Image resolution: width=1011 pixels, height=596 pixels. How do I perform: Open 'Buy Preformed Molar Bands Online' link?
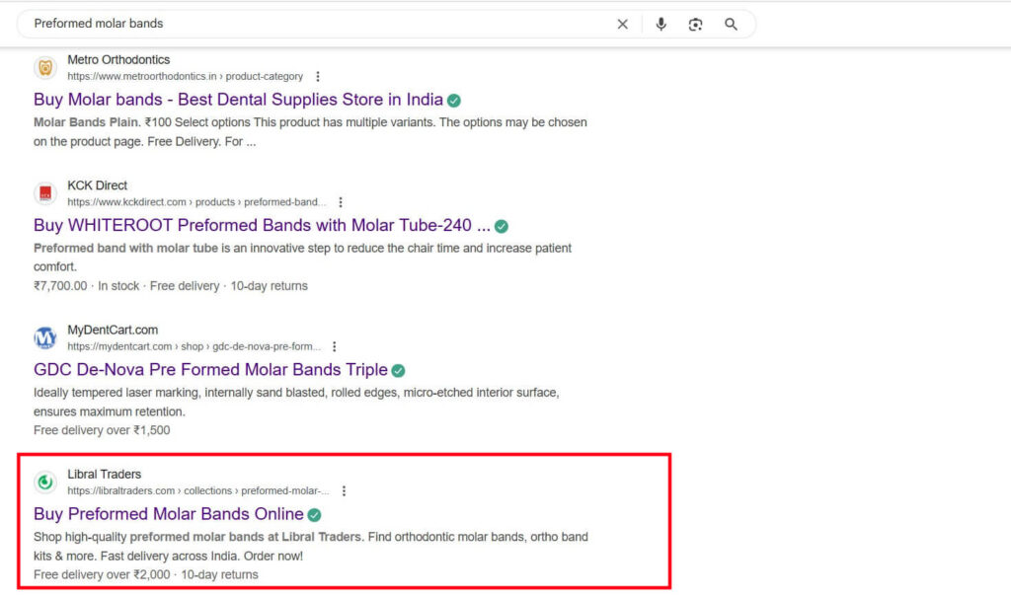click(x=168, y=513)
